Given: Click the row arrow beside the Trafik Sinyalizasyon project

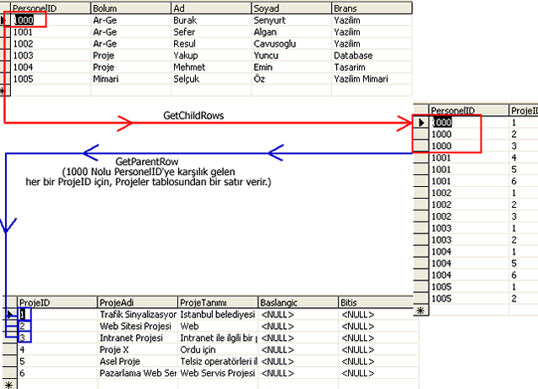Looking at the screenshot, I should tap(9, 314).
